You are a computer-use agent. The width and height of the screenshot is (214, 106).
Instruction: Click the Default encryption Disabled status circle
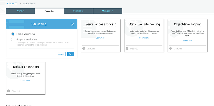point(9,91)
